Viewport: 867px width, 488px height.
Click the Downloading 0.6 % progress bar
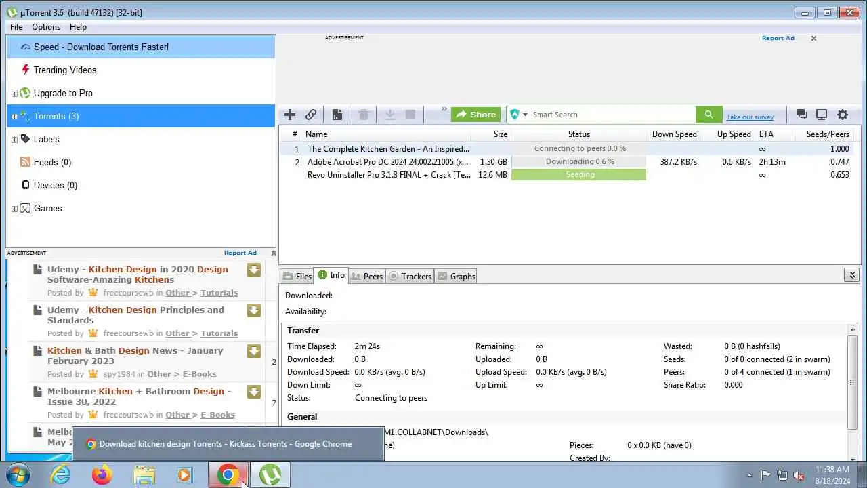pos(579,162)
